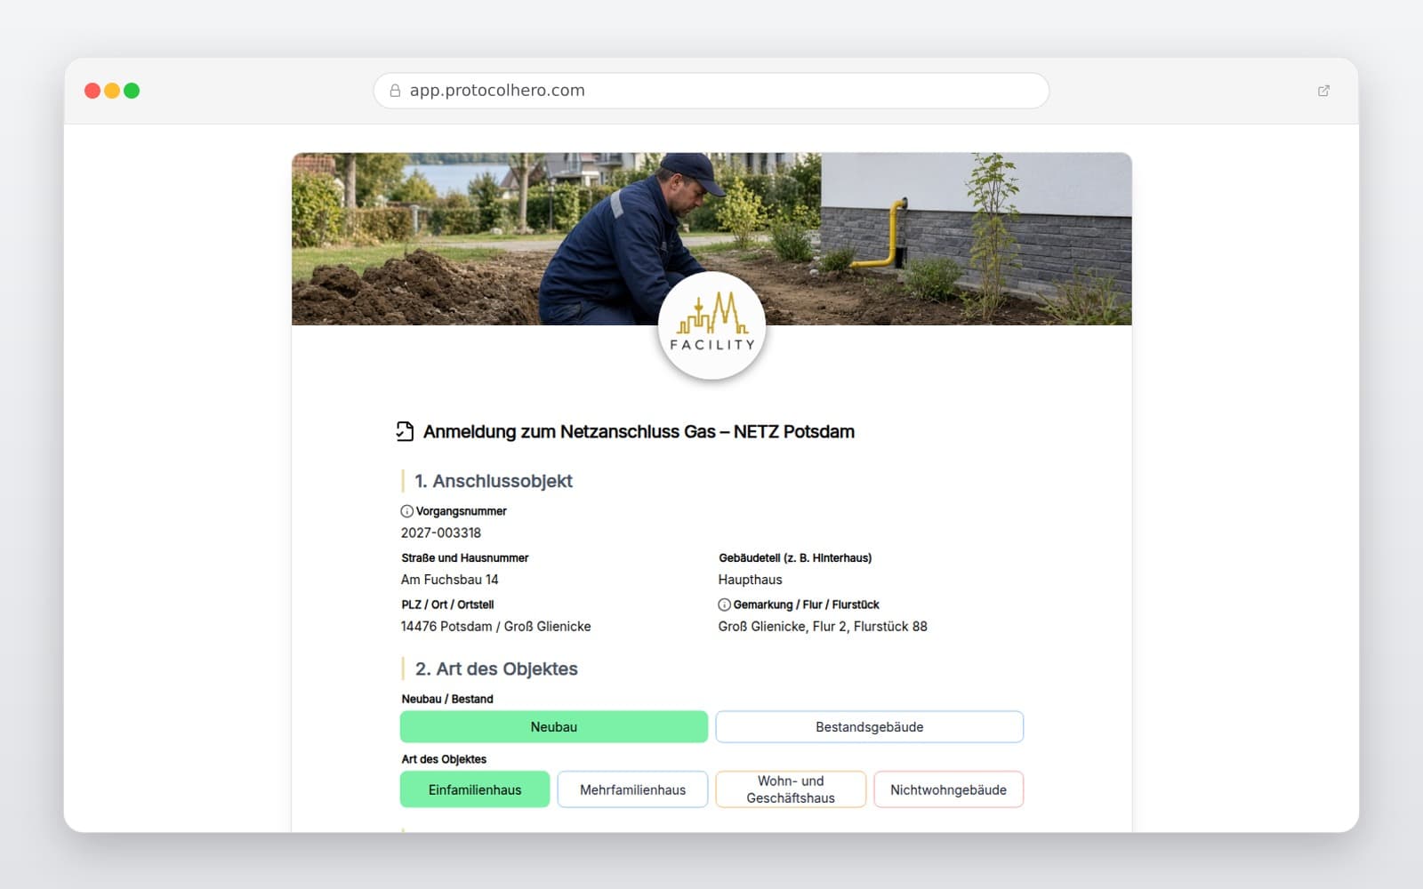Click the label Straße und Hausnummer
The width and height of the screenshot is (1423, 889).
click(465, 558)
